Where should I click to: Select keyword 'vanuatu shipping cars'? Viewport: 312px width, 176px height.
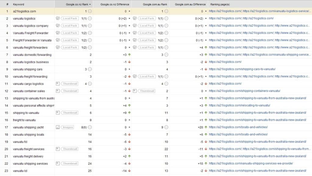pyautogui.click(x=28, y=69)
